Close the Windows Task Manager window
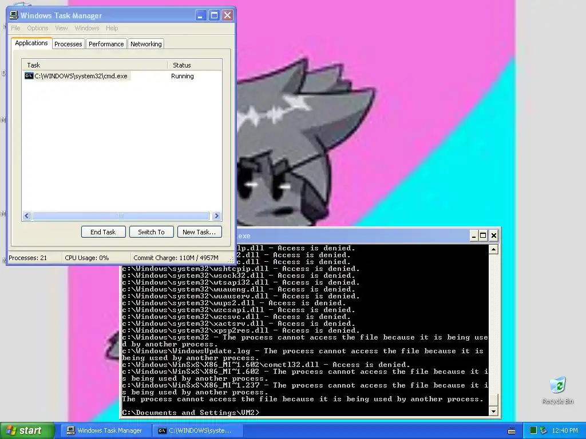Image resolution: width=586 pixels, height=439 pixels. click(x=227, y=15)
